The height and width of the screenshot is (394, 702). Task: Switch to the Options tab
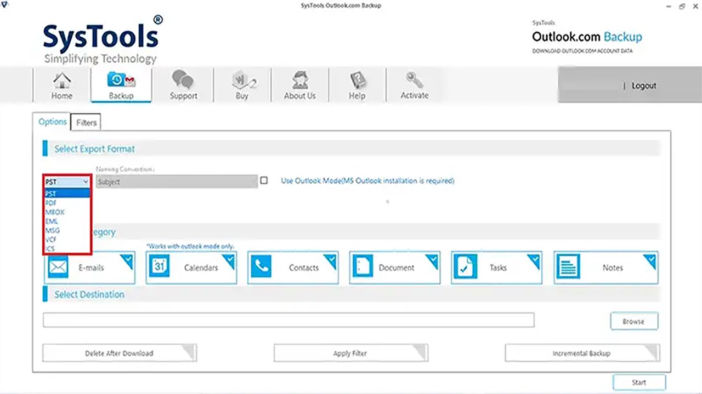tap(52, 121)
